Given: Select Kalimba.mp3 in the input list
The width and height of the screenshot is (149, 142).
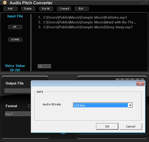Looking at the screenshot, I should [83, 17].
